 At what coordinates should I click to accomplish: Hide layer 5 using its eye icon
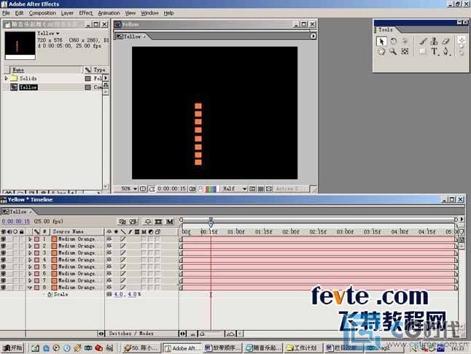[x=4, y=267]
